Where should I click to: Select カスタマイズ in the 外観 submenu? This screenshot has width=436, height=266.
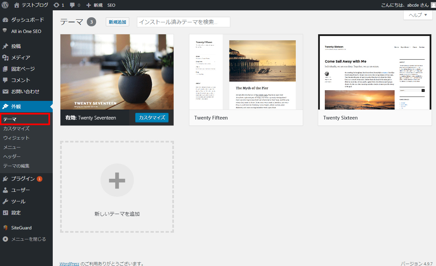click(x=16, y=129)
